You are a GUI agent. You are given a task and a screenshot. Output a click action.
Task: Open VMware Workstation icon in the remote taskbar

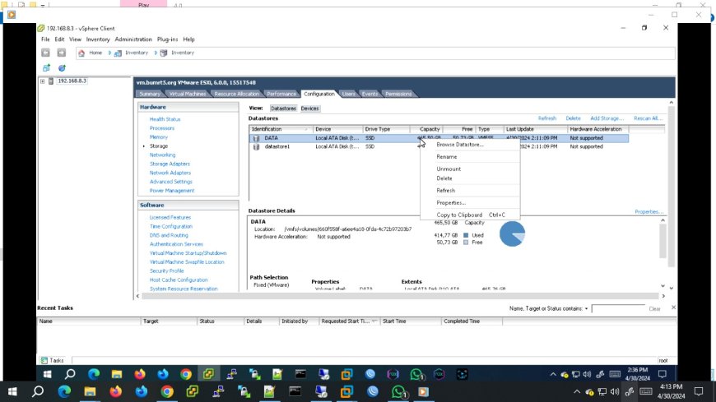pyautogui.click(x=347, y=375)
